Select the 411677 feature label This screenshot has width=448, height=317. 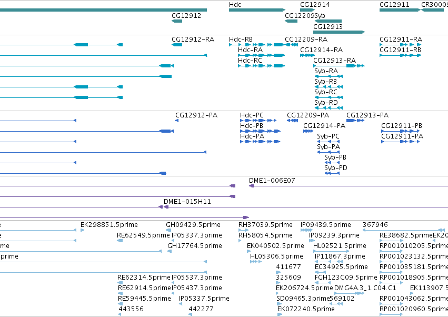288,267
